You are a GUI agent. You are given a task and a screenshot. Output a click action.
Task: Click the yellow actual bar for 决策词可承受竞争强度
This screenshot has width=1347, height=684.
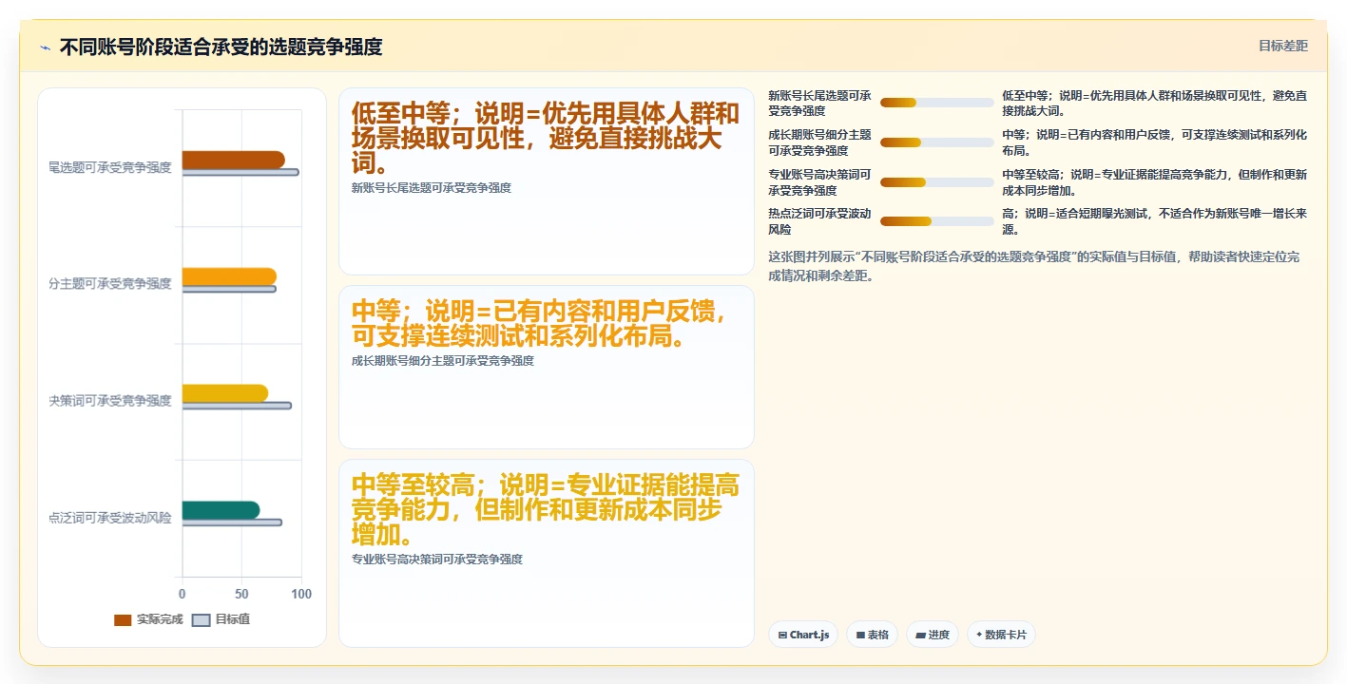224,393
